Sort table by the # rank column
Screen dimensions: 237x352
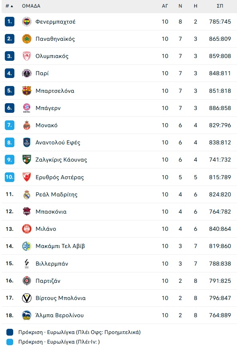click(9, 6)
